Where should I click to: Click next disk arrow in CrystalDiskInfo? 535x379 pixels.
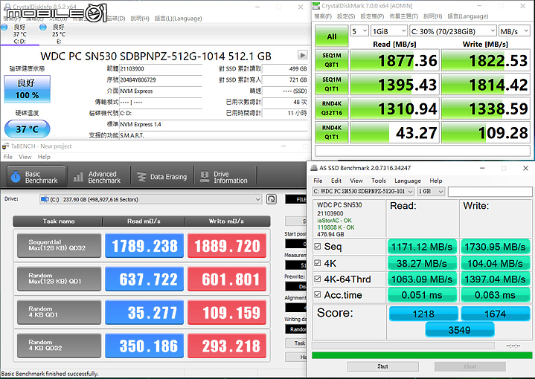[302, 55]
